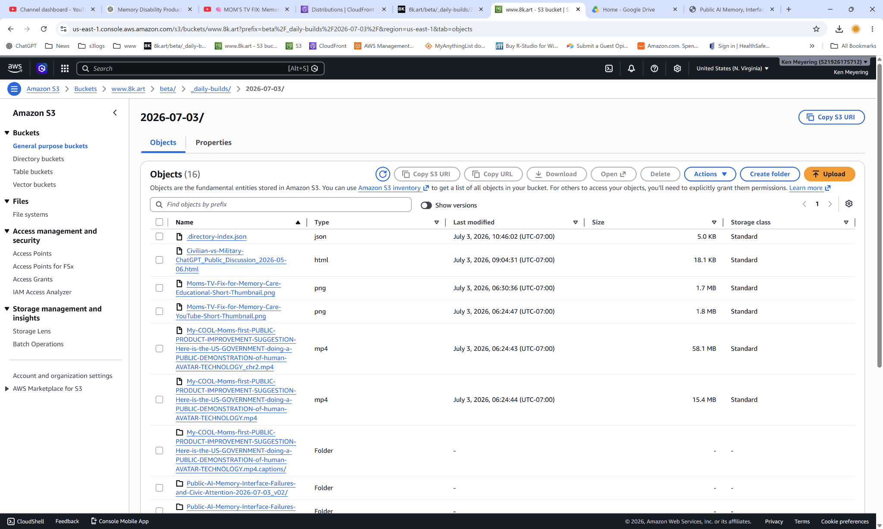Sort objects by Name column arrow
883x529 pixels.
click(297, 222)
